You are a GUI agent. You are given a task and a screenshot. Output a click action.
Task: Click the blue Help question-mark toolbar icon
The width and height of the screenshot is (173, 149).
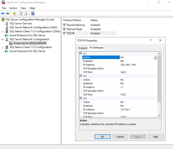coord(33,14)
